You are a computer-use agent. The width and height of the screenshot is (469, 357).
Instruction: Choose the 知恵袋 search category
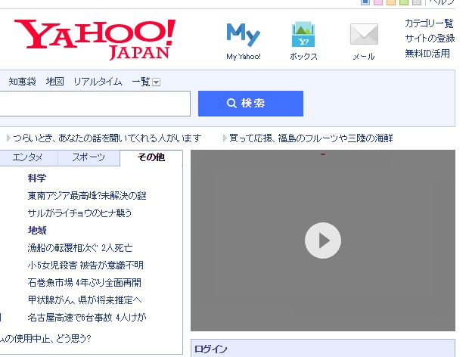pos(23,82)
